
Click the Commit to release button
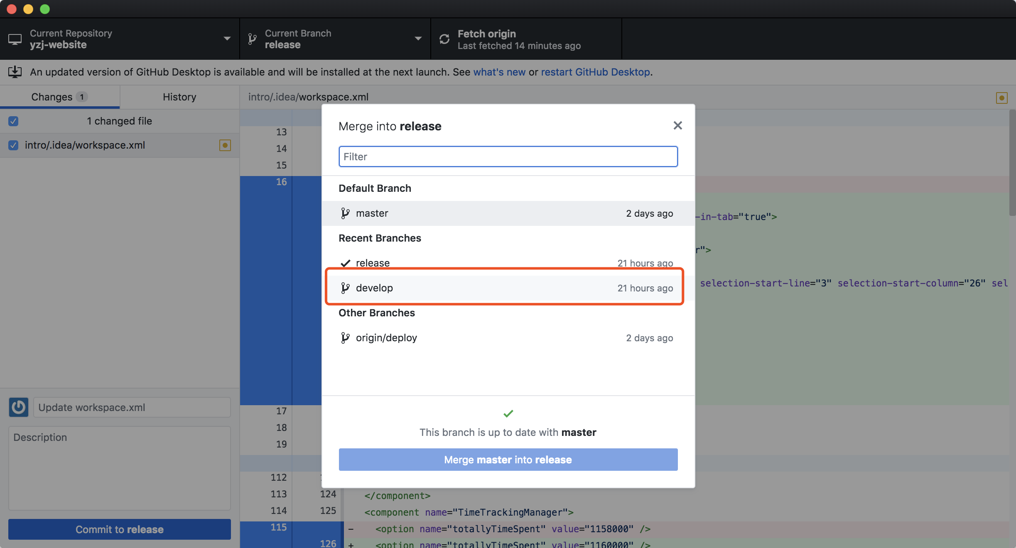click(120, 529)
